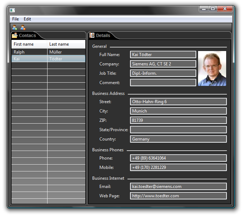Click the contact photo thumbnail
The width and height of the screenshot is (242, 216).
click(x=212, y=68)
